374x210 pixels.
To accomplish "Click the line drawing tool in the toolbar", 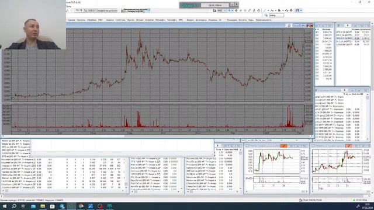I will (265, 10).
